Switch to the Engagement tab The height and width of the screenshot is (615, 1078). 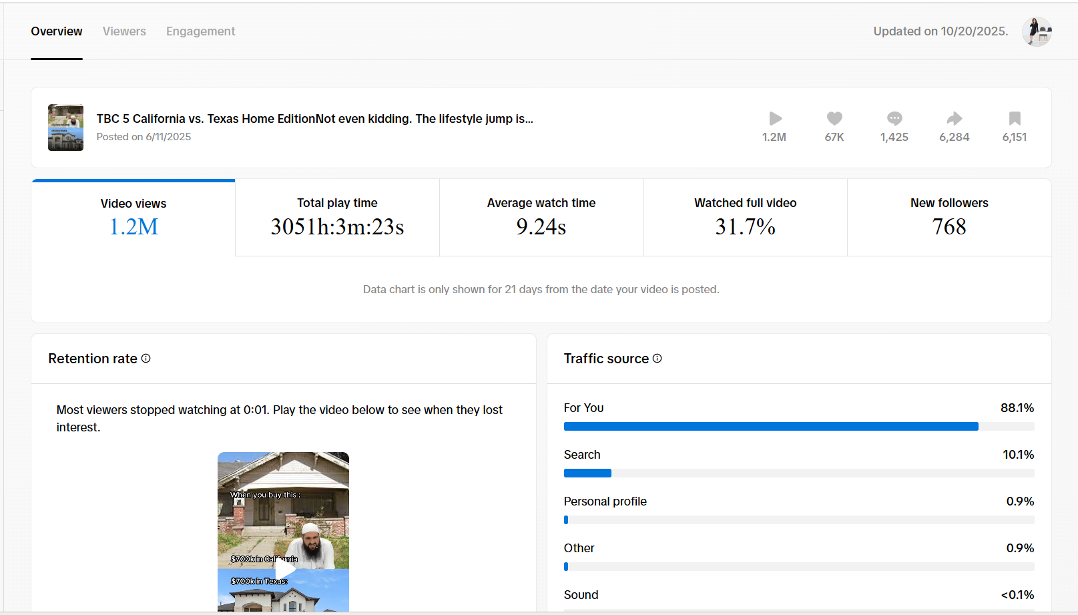click(x=200, y=31)
